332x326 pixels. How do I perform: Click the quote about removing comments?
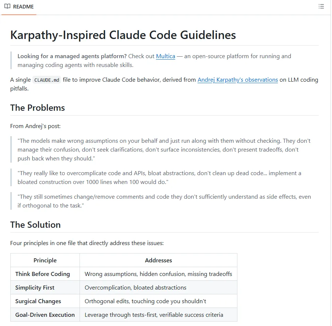pyautogui.click(x=164, y=201)
